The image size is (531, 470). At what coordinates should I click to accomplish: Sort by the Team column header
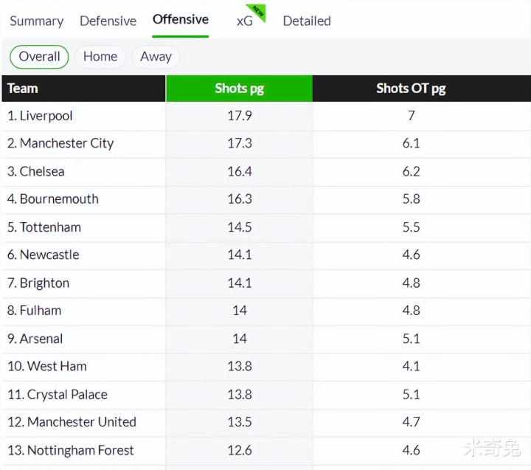click(x=23, y=89)
